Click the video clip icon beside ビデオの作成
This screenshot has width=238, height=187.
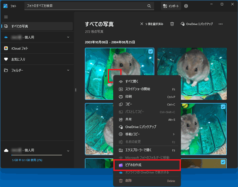(x=121, y=165)
